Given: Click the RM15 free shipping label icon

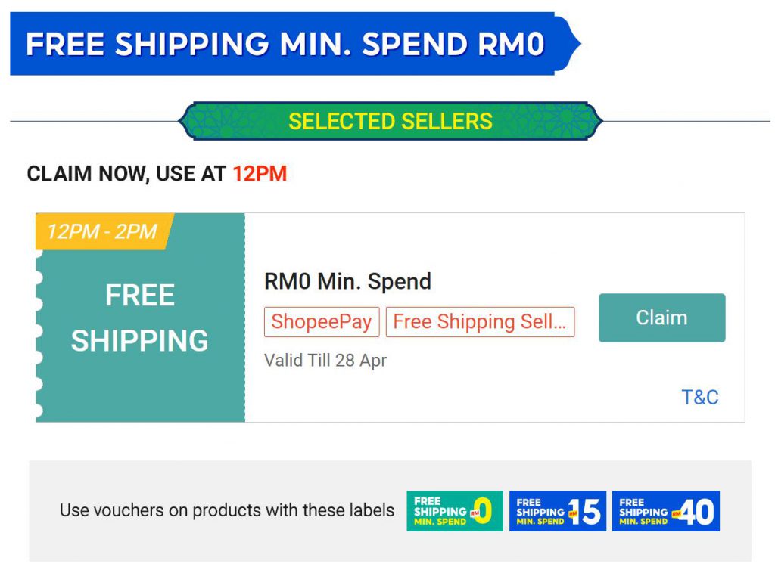Looking at the screenshot, I should [x=557, y=511].
